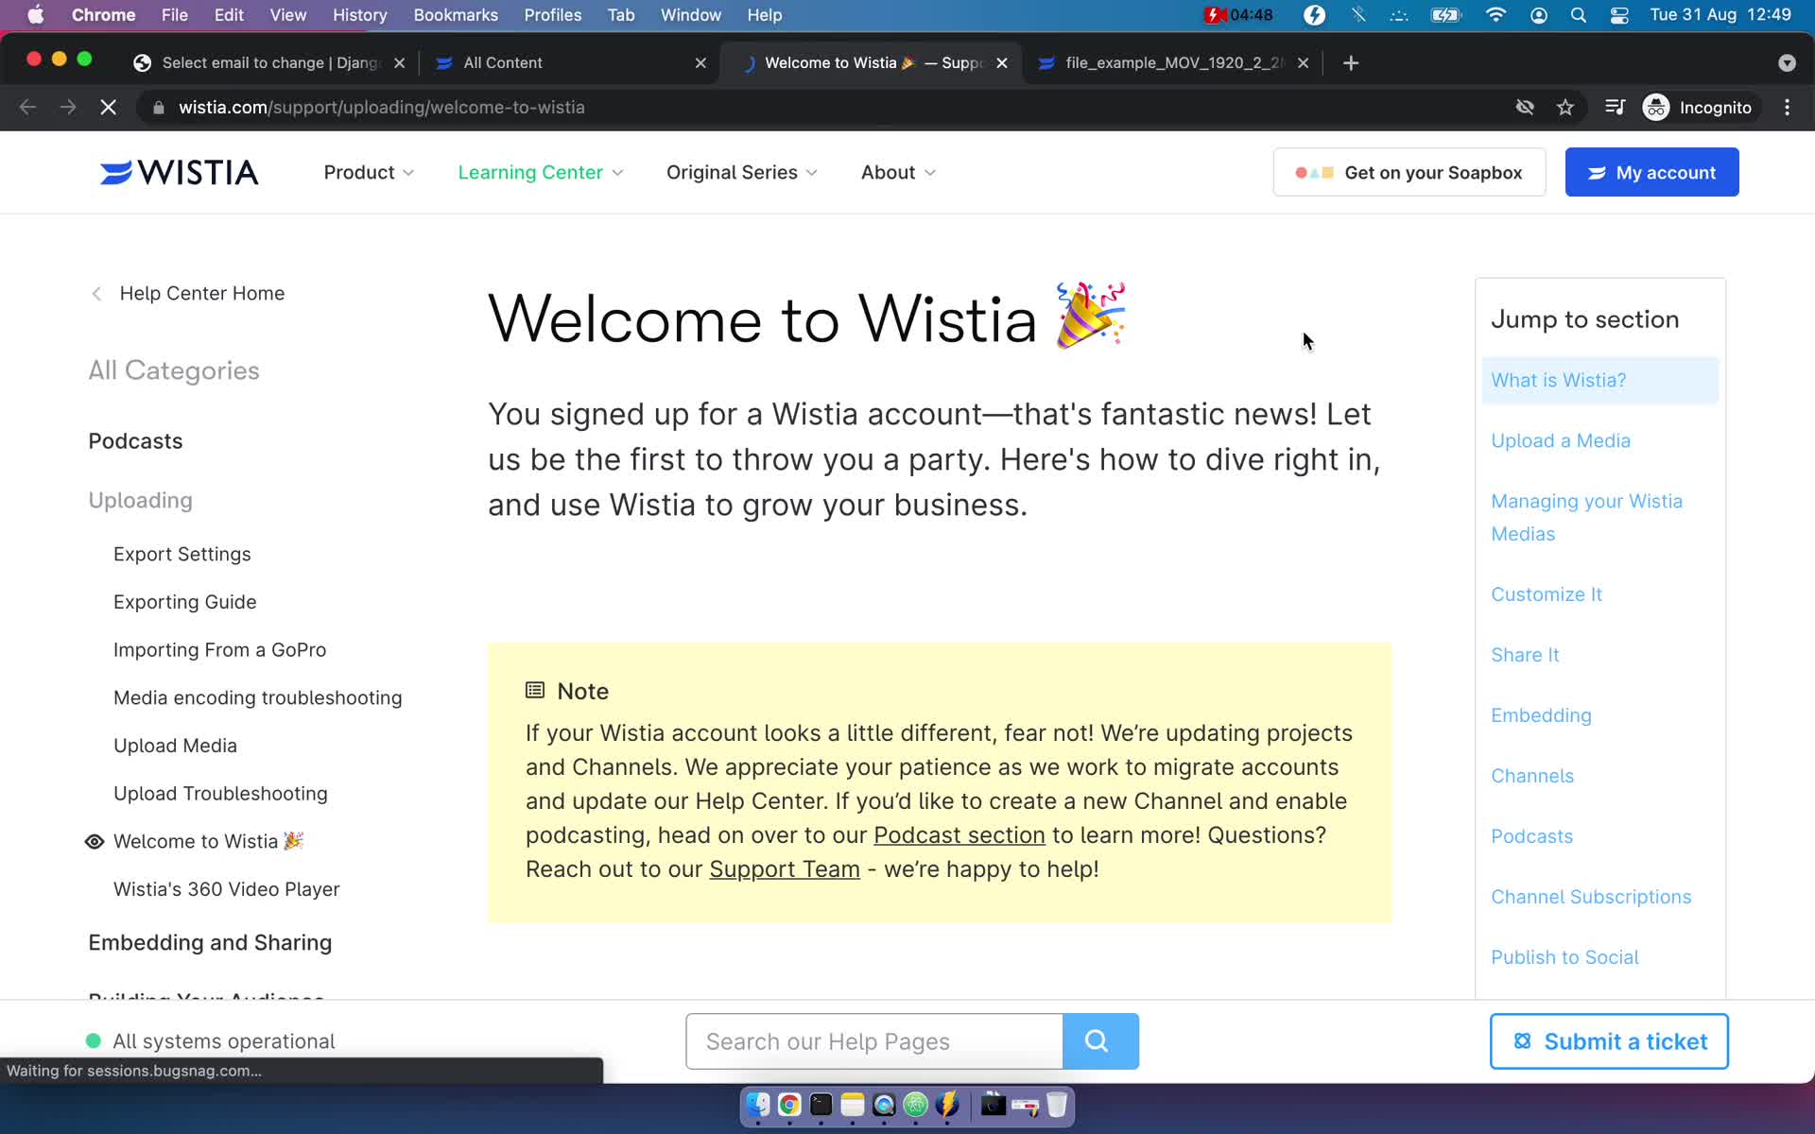Open Upload Troubleshooting article
Viewport: 1815px width, 1134px height.
pos(220,794)
